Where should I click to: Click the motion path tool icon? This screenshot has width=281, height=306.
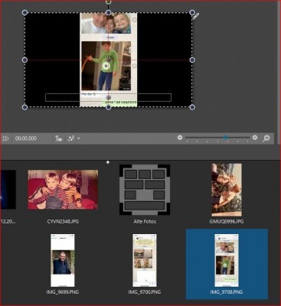tap(59, 138)
